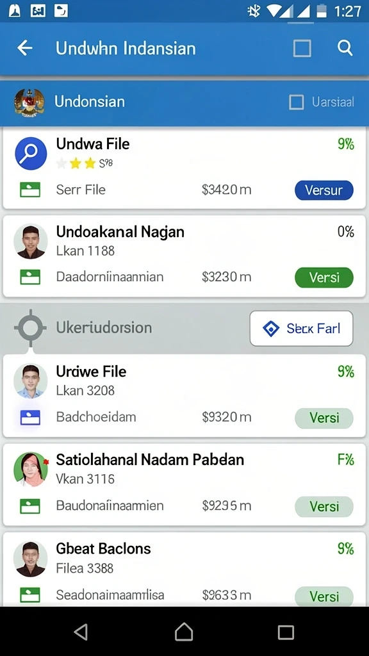Tap the Seck Farl button
The image size is (369, 656).
[301, 329]
